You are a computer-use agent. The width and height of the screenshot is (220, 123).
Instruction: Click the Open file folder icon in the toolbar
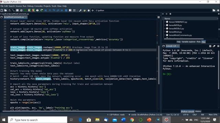coord(5,10)
